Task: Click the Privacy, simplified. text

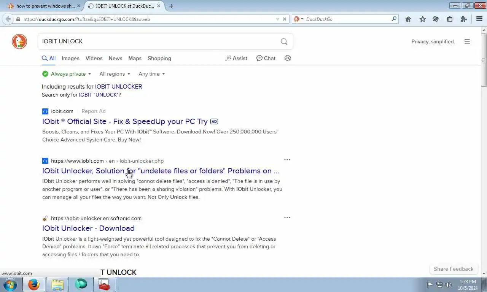Action: 433,41
